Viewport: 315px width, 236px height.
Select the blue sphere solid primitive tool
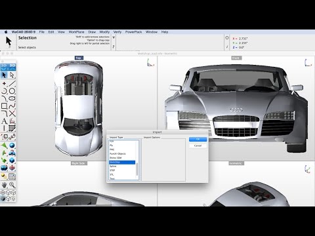tap(12, 146)
